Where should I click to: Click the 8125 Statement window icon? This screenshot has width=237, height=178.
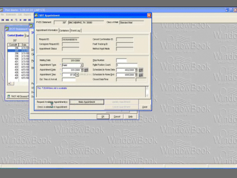[x=7, y=29]
